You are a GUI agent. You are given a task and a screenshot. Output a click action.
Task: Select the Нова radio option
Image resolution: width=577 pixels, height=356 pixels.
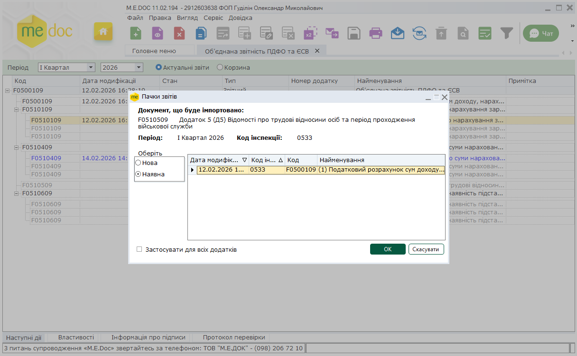coord(139,163)
